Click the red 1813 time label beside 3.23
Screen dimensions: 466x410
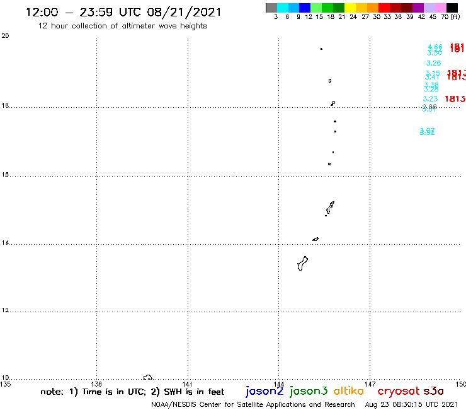455,99
